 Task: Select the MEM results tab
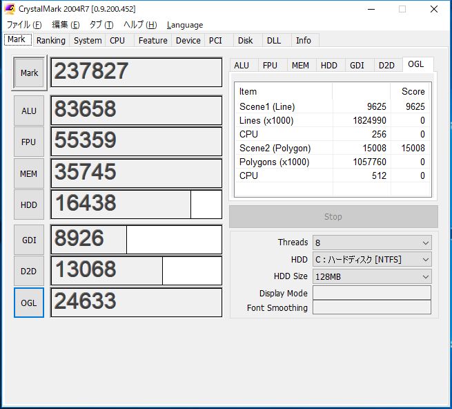300,66
